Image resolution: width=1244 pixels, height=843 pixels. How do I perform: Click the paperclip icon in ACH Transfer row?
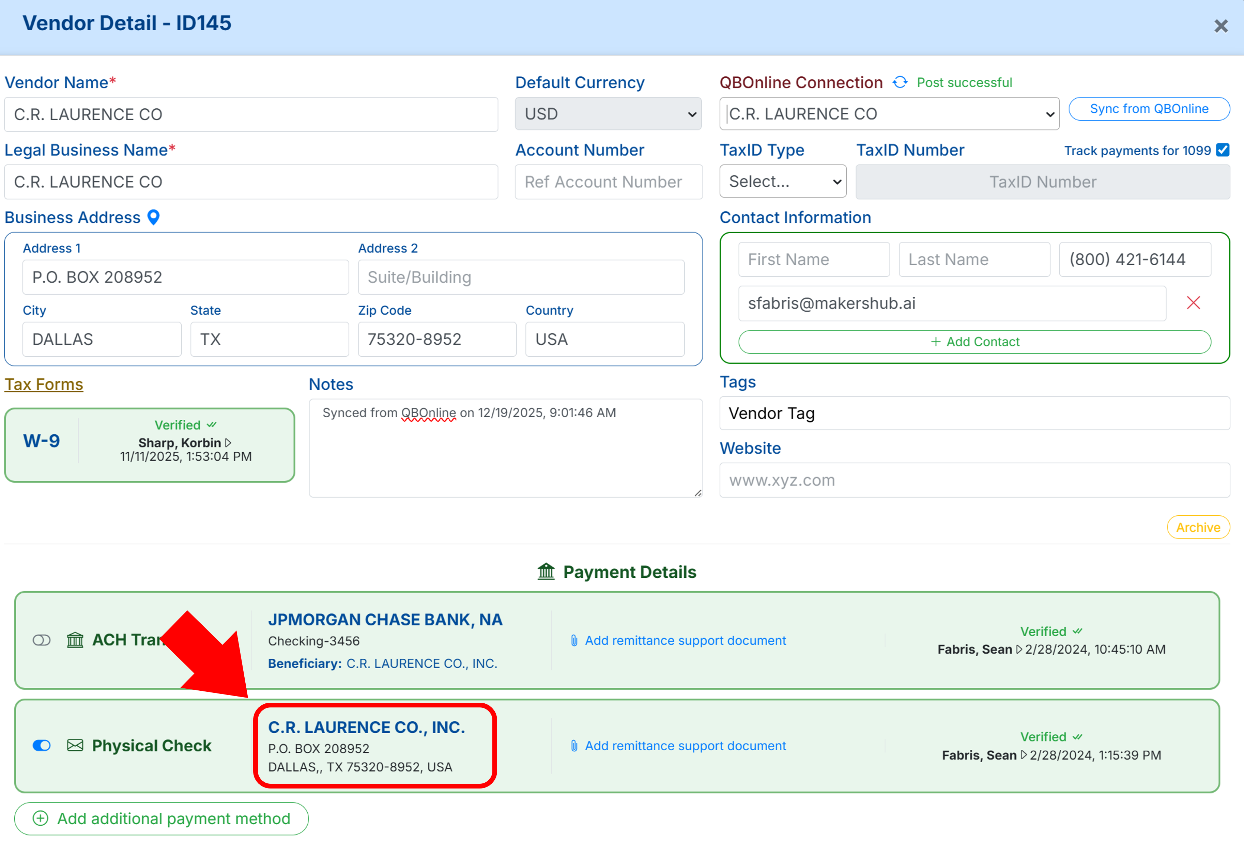click(x=574, y=641)
